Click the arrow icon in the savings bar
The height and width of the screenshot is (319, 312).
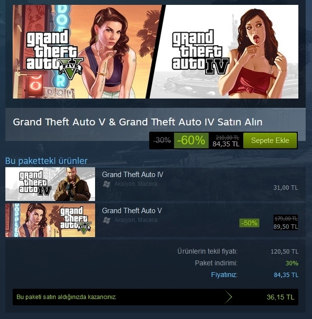point(228,297)
